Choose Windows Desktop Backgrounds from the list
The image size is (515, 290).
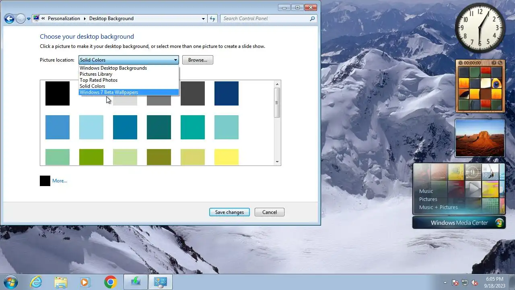point(128,68)
